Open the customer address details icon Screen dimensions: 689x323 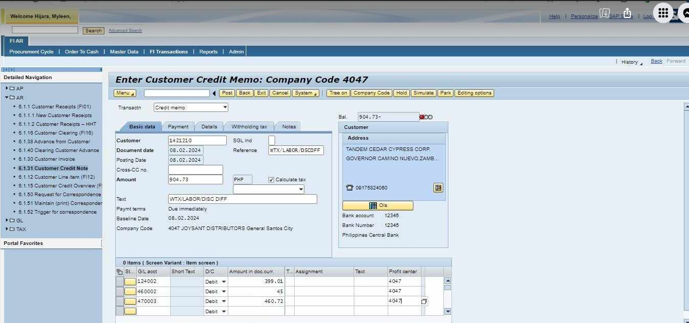[x=438, y=187]
